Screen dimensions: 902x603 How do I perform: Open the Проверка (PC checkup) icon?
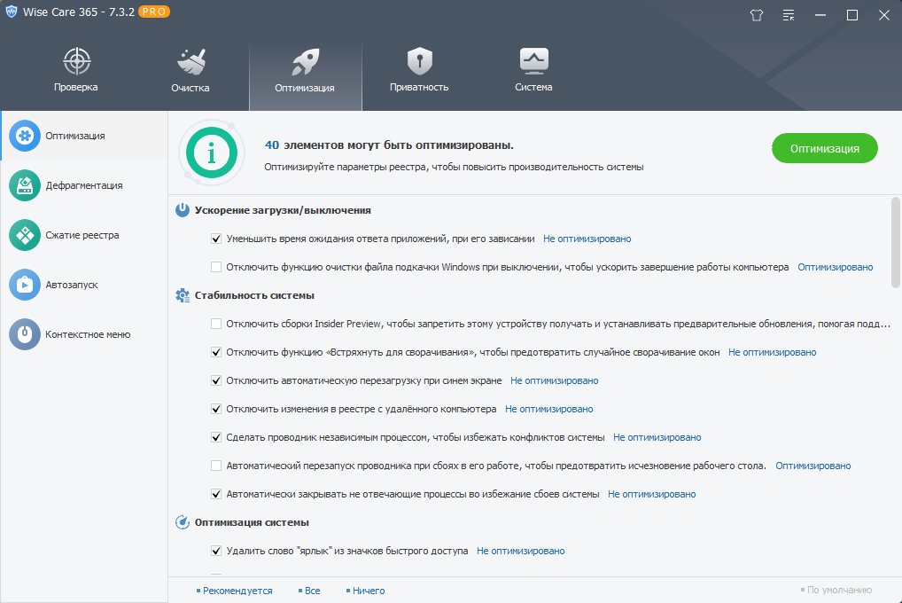76,62
